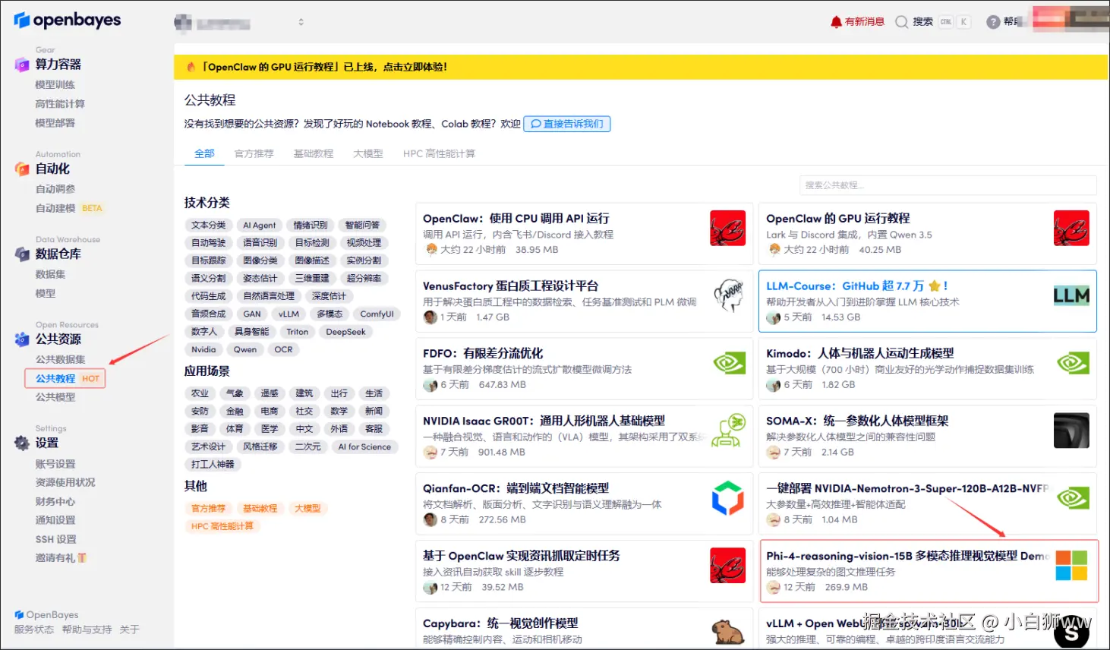Click the Isaac GR00T robot icon
Viewport: 1110px width, 650px height.
pyautogui.click(x=728, y=431)
